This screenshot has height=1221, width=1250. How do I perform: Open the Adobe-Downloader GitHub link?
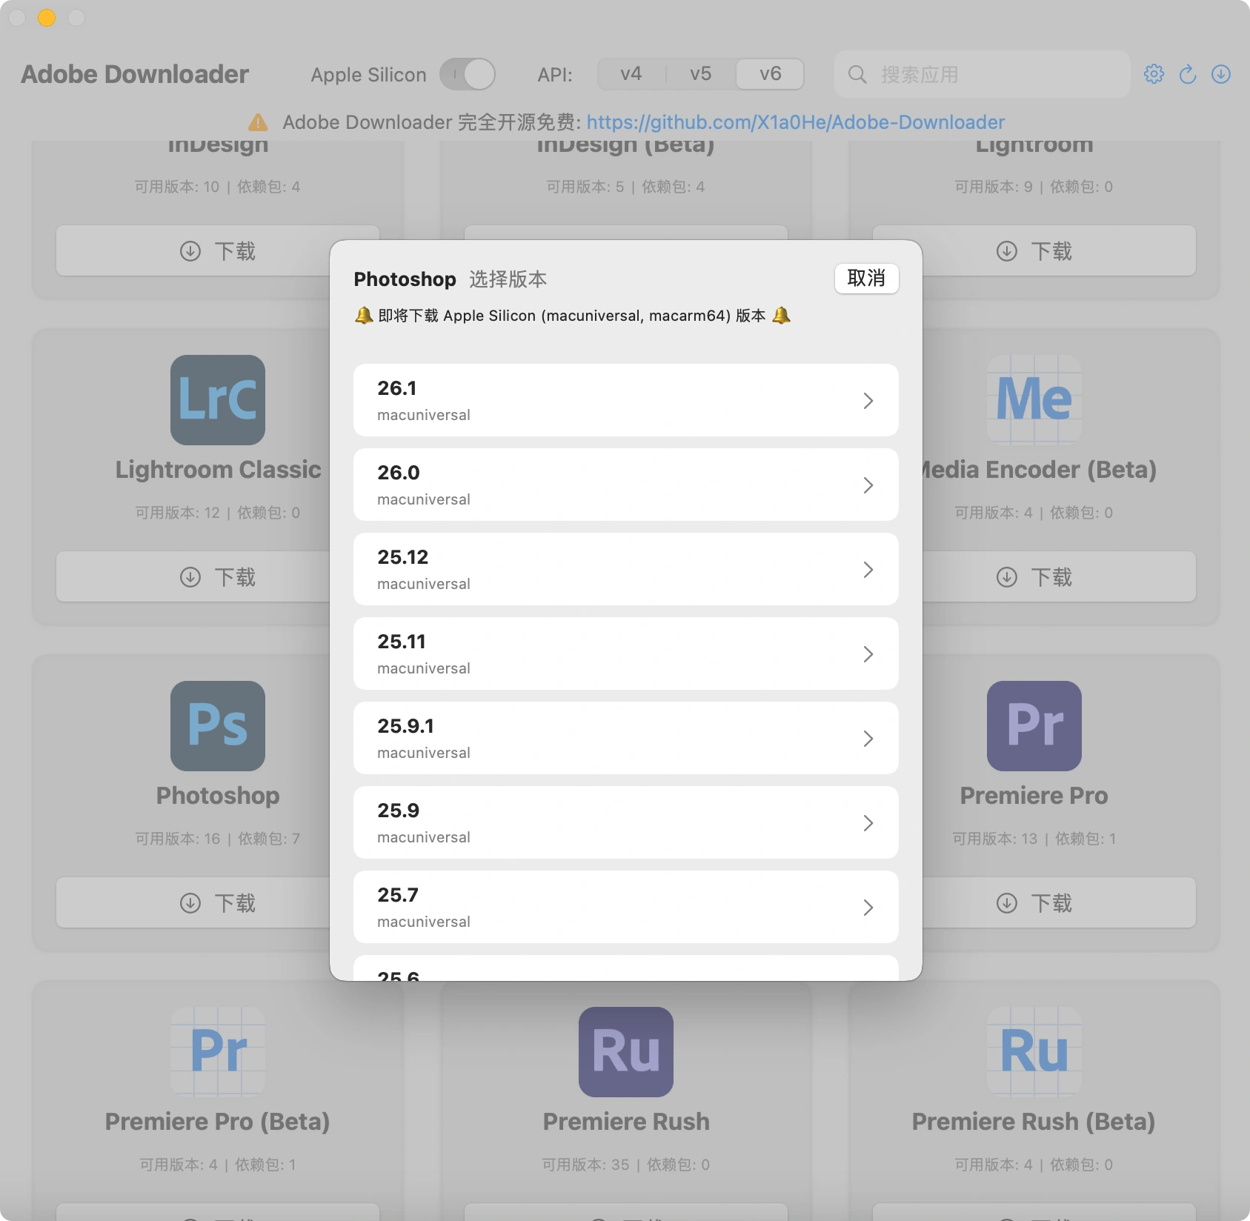[x=796, y=122]
